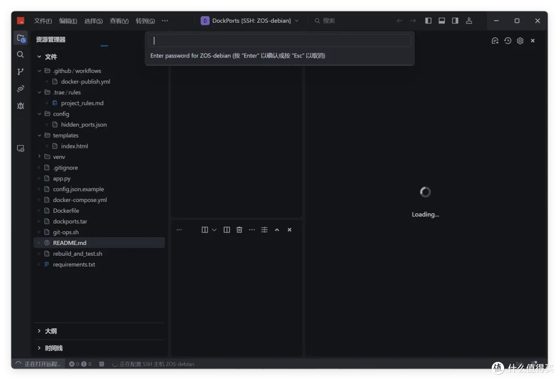This screenshot has width=559, height=380.
Task: Open the 查看(V) menu
Action: pos(119,21)
